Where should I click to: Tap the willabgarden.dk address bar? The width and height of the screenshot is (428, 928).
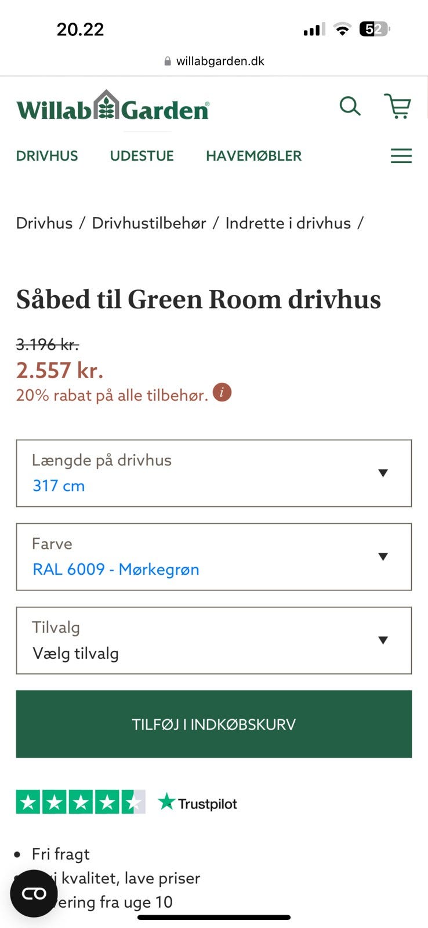[x=220, y=61]
